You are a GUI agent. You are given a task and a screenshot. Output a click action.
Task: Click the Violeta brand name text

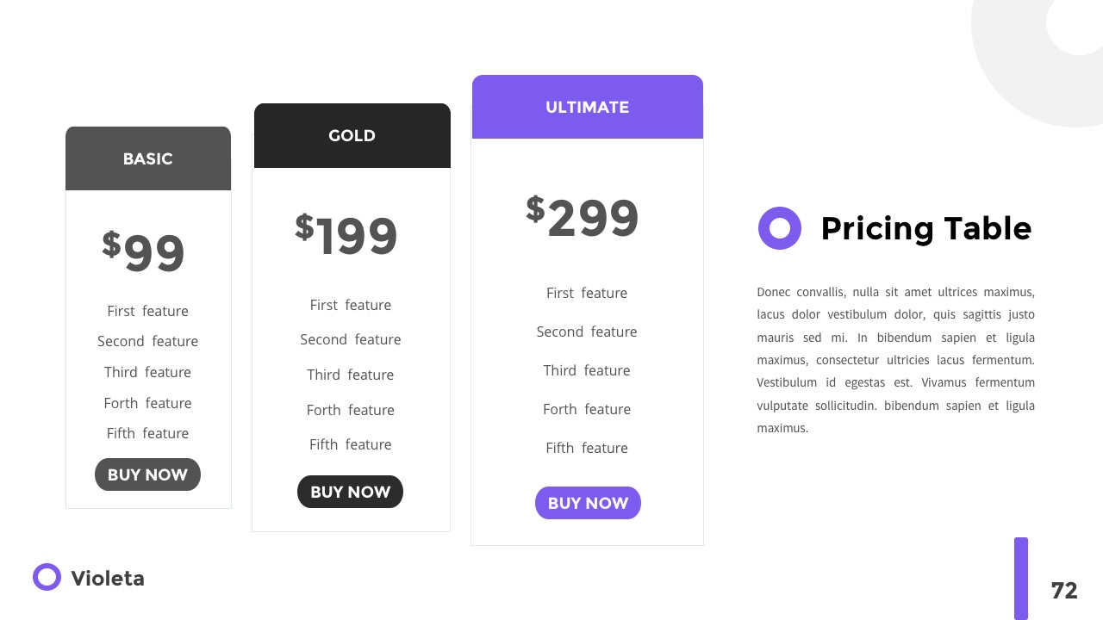[108, 579]
